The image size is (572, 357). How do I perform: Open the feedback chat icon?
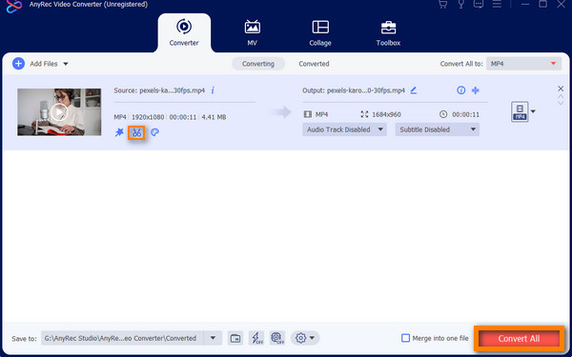pyautogui.click(x=479, y=5)
